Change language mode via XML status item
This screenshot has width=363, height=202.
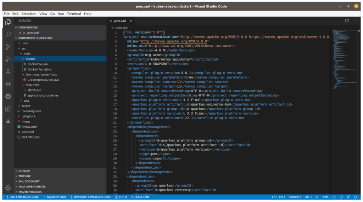point(325,197)
